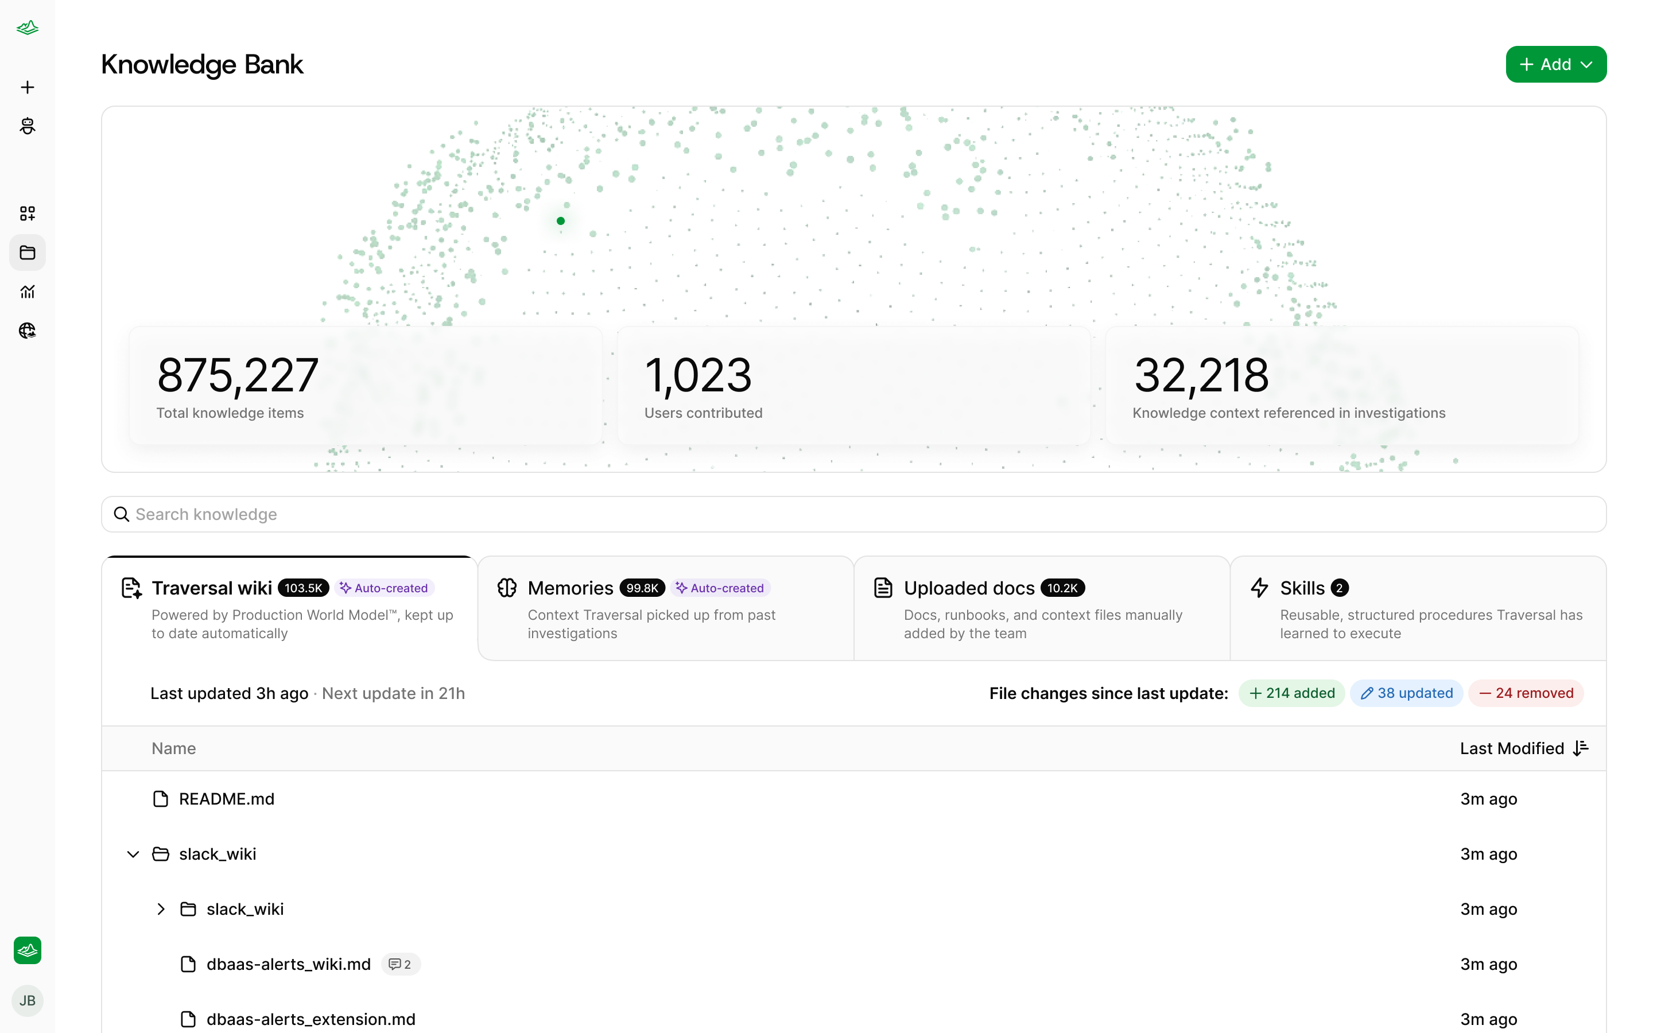Click the Last Modified column label

[x=1512, y=748]
